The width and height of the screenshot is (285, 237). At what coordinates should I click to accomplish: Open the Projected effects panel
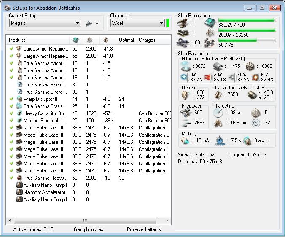144,229
